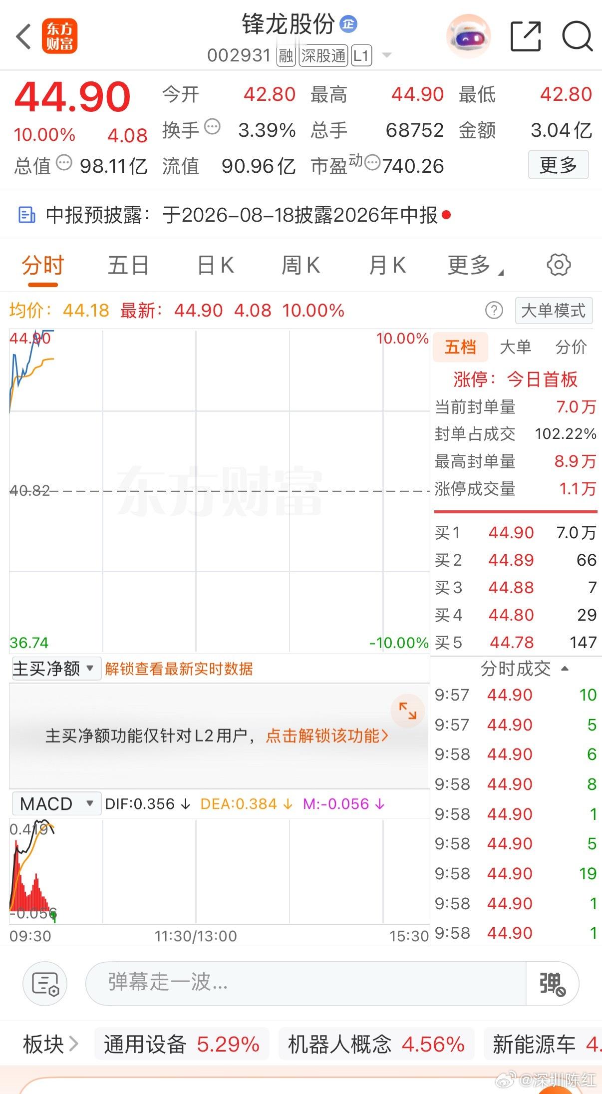Tap the 当前封单量 7.0万 row
Screen dimensions: 602x1094
[x=516, y=407]
